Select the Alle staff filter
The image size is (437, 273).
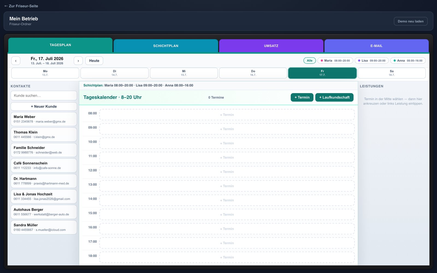tap(309, 61)
